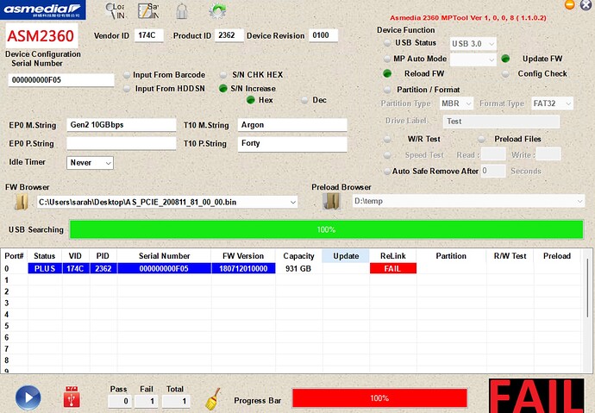The image size is (595, 413).
Task: Open the MP Auto Mode dropdown
Action: point(473,59)
